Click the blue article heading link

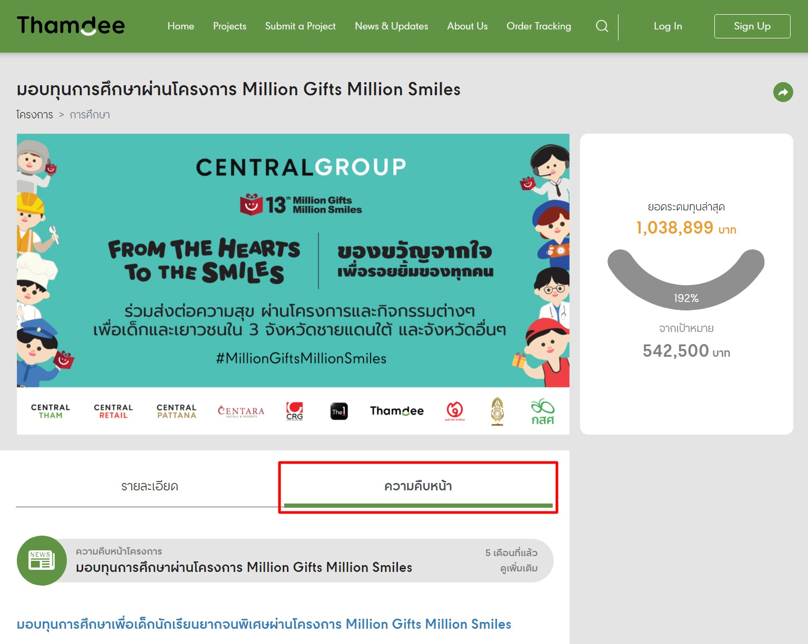click(264, 625)
